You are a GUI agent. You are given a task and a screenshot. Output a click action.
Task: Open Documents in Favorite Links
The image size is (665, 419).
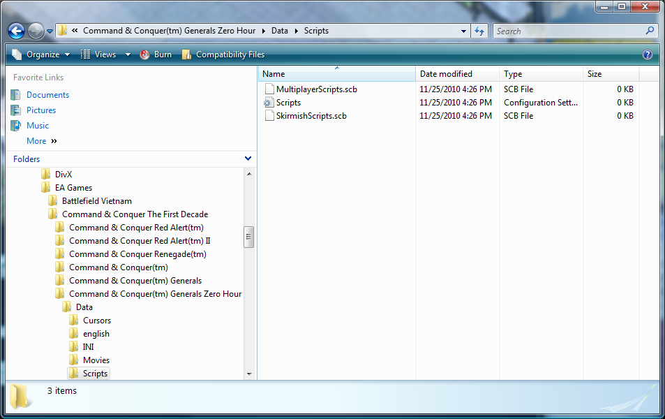pyautogui.click(x=47, y=95)
